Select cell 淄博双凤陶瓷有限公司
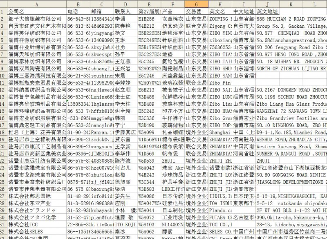This screenshot has width=327, height=239. (37, 69)
